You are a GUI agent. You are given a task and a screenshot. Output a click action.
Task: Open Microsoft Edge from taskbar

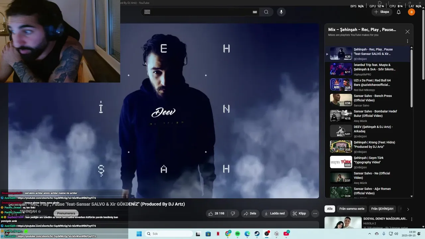pos(247,234)
